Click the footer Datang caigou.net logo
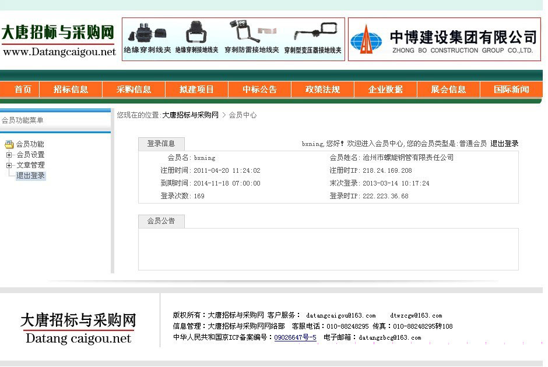Viewport: 548px width, 367px height. pyautogui.click(x=78, y=328)
